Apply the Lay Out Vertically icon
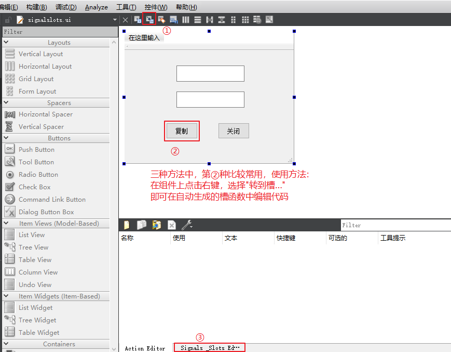The width and height of the screenshot is (451, 352). click(198, 19)
